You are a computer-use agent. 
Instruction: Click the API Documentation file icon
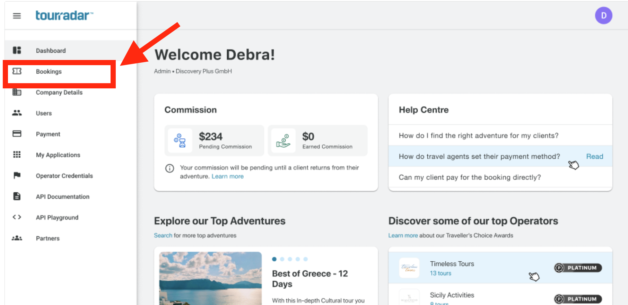click(x=17, y=196)
